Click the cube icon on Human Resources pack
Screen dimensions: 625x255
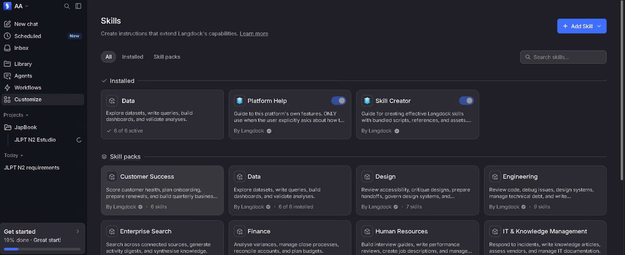(367, 231)
